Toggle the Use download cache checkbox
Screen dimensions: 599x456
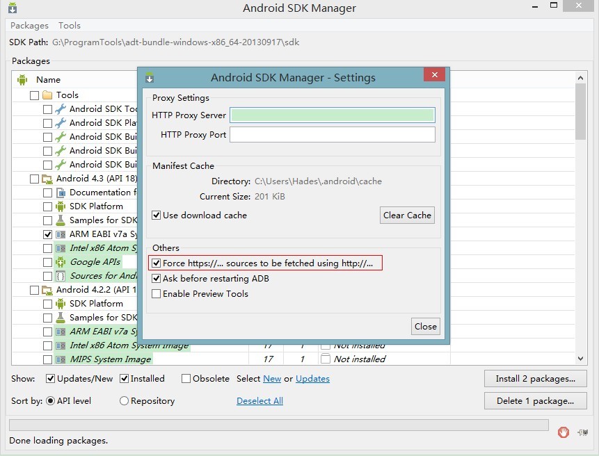click(157, 215)
